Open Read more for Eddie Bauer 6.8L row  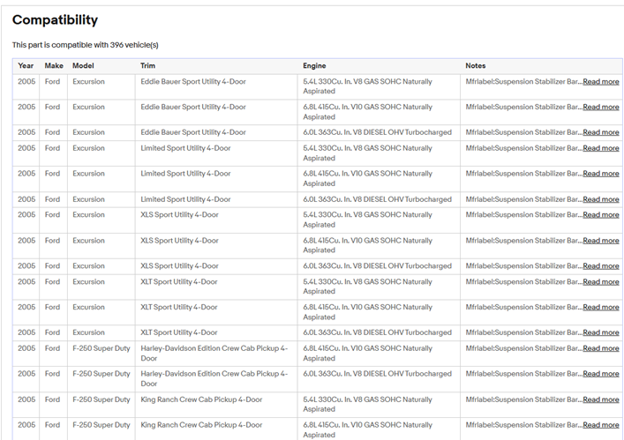point(600,108)
